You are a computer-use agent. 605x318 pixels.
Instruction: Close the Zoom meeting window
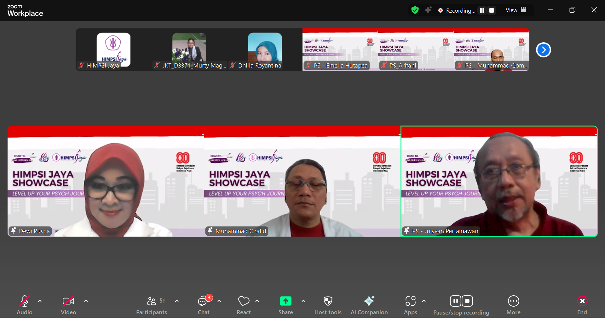(x=594, y=10)
